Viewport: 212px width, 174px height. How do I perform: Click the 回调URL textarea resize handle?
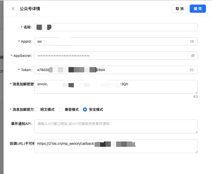click(x=196, y=152)
